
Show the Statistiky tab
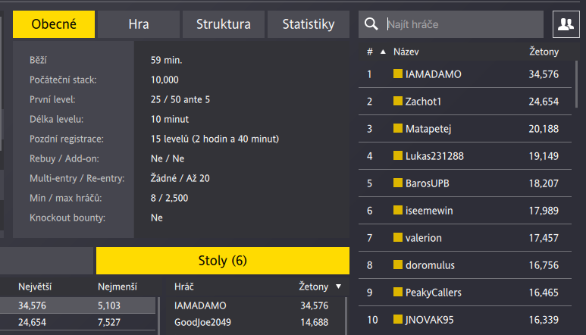[309, 24]
